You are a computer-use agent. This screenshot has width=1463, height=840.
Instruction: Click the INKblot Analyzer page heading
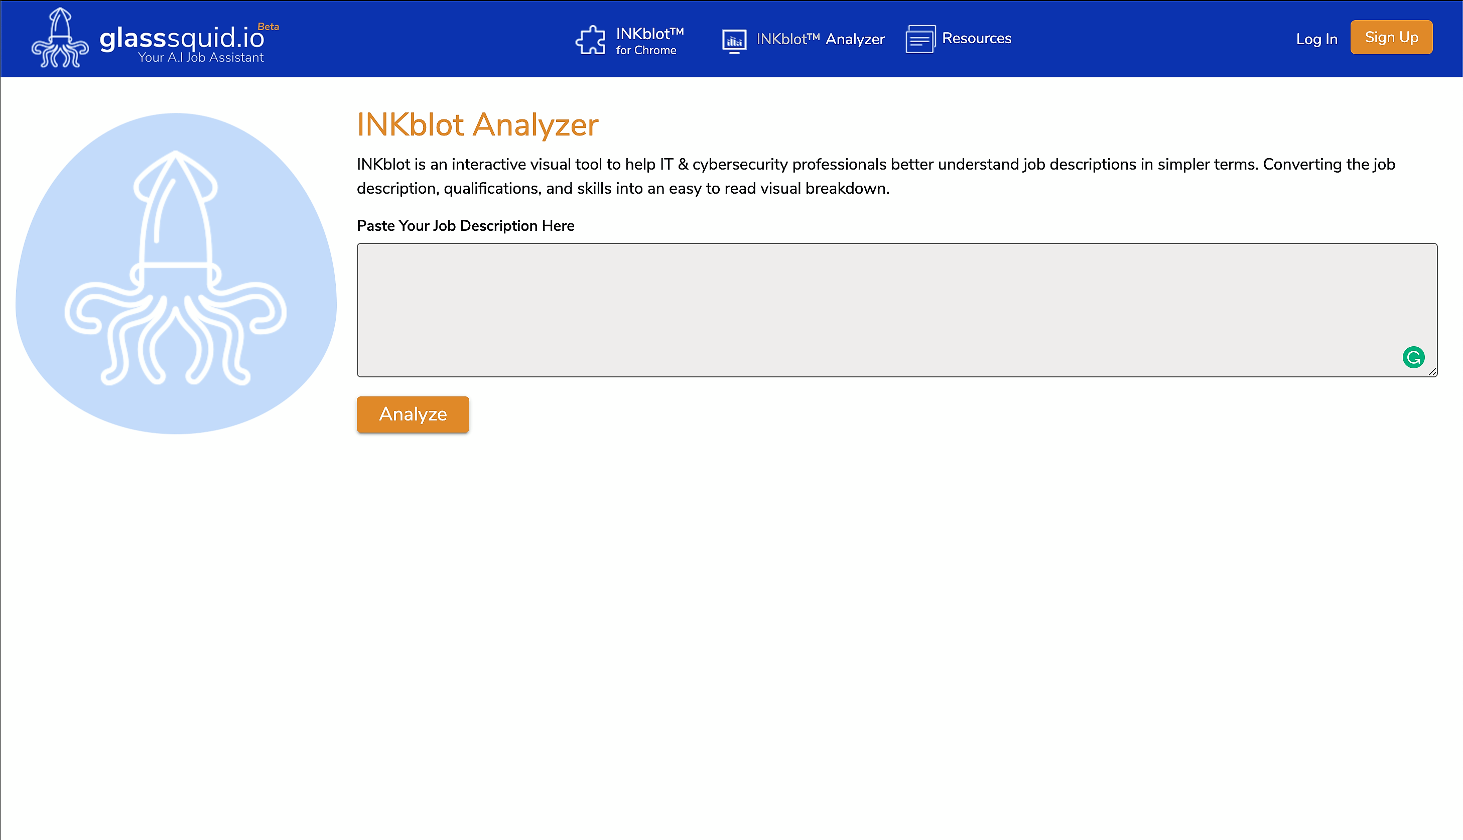[x=477, y=124]
